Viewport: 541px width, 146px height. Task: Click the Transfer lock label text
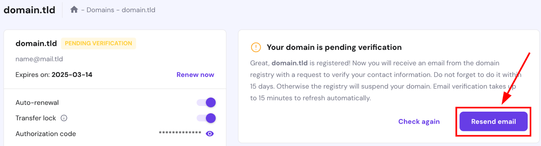pyautogui.click(x=36, y=118)
